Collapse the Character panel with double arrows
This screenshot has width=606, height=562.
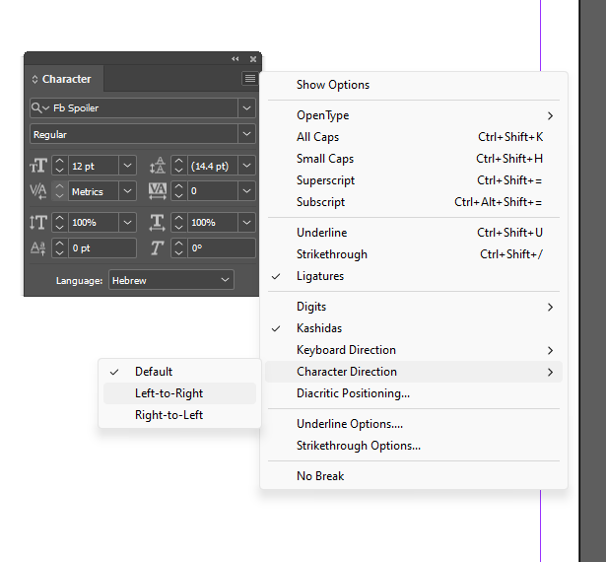(236, 59)
